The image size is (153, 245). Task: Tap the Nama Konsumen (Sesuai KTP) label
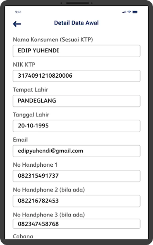(x=53, y=40)
